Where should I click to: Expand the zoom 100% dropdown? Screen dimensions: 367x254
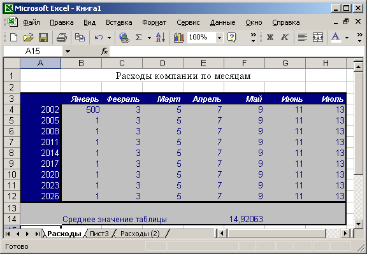(219, 38)
